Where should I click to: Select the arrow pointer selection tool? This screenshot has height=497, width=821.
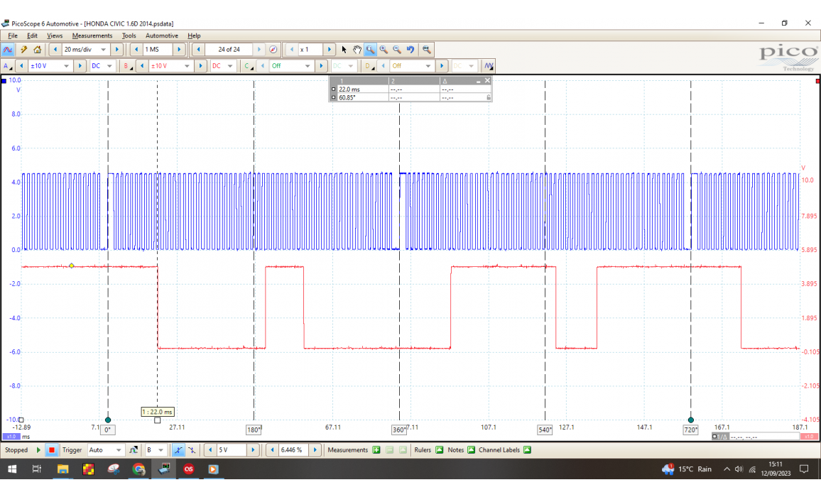click(x=344, y=50)
